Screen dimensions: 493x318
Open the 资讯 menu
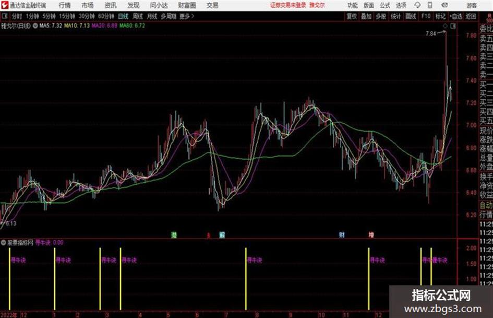point(111,5)
